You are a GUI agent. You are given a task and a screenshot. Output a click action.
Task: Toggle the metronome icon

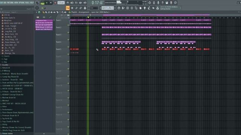click(68, 3)
